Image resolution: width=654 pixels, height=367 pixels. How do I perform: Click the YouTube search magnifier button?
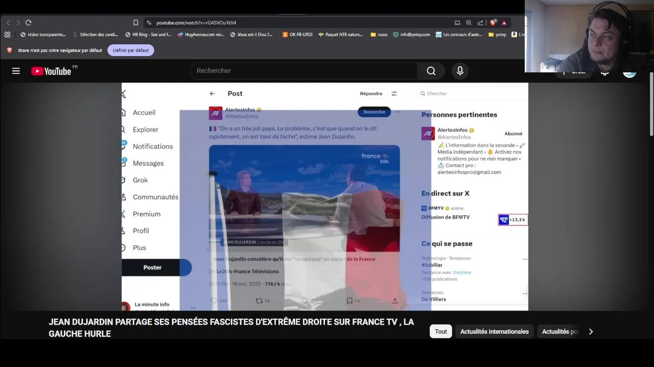431,71
